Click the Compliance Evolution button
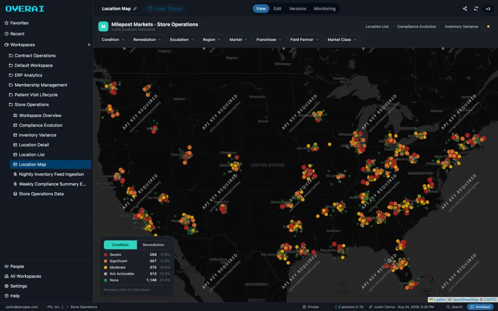498x311 pixels. [416, 27]
